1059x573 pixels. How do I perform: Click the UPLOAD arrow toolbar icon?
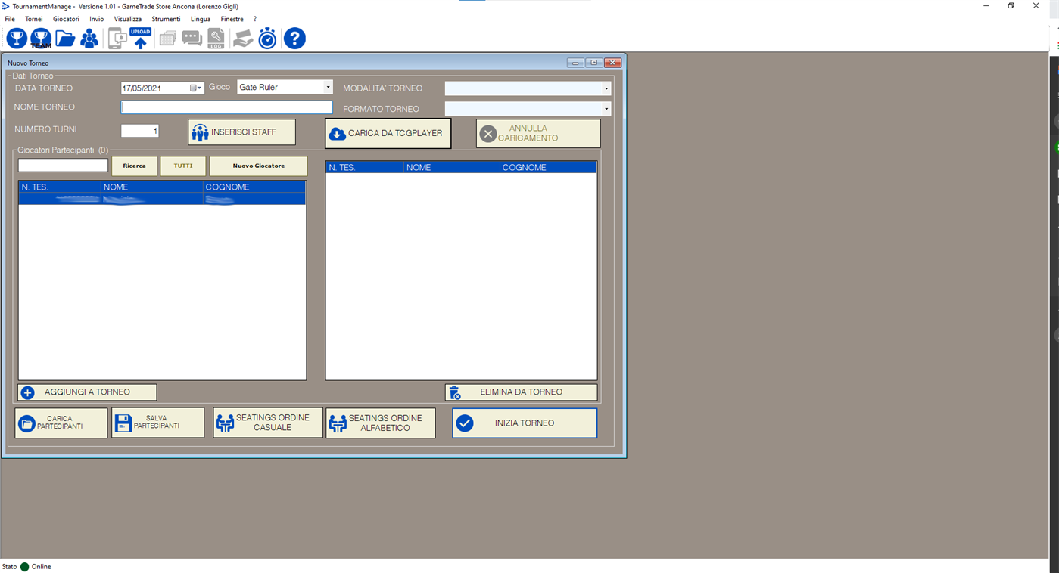coord(141,39)
